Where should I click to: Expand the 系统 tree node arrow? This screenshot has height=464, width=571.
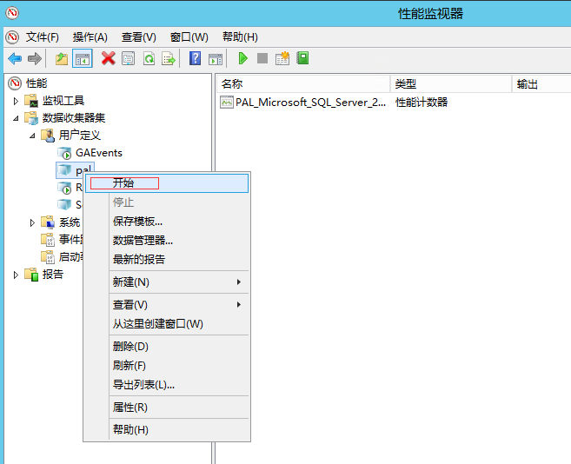[32, 222]
